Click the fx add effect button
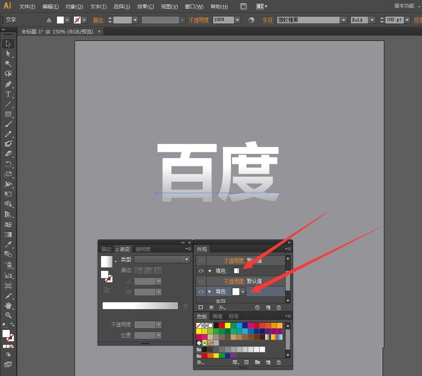The height and width of the screenshot is (376, 422). click(x=222, y=307)
